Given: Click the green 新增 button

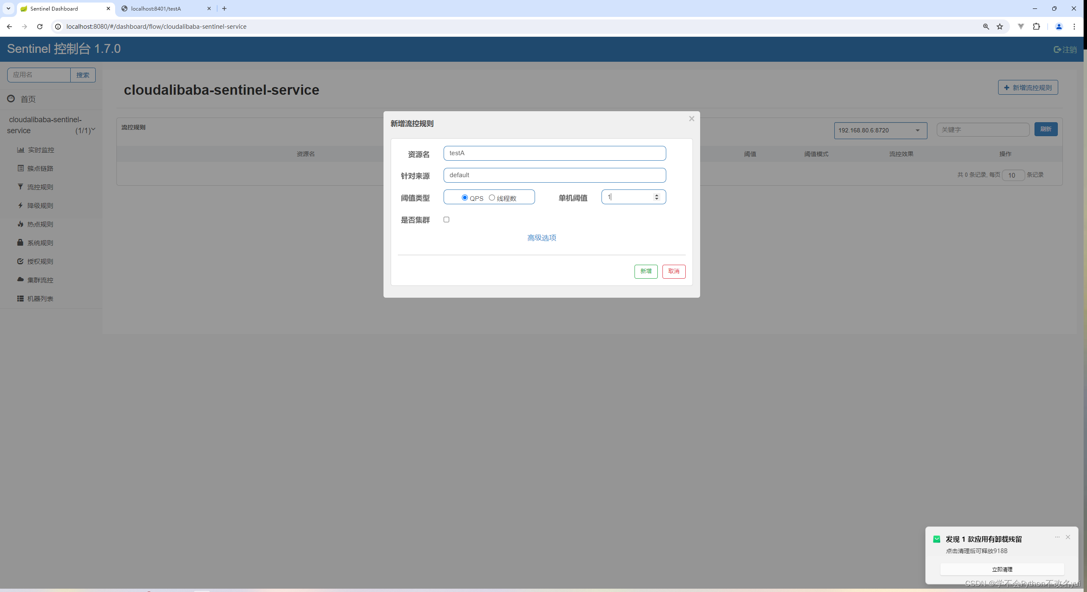Looking at the screenshot, I should tap(646, 271).
